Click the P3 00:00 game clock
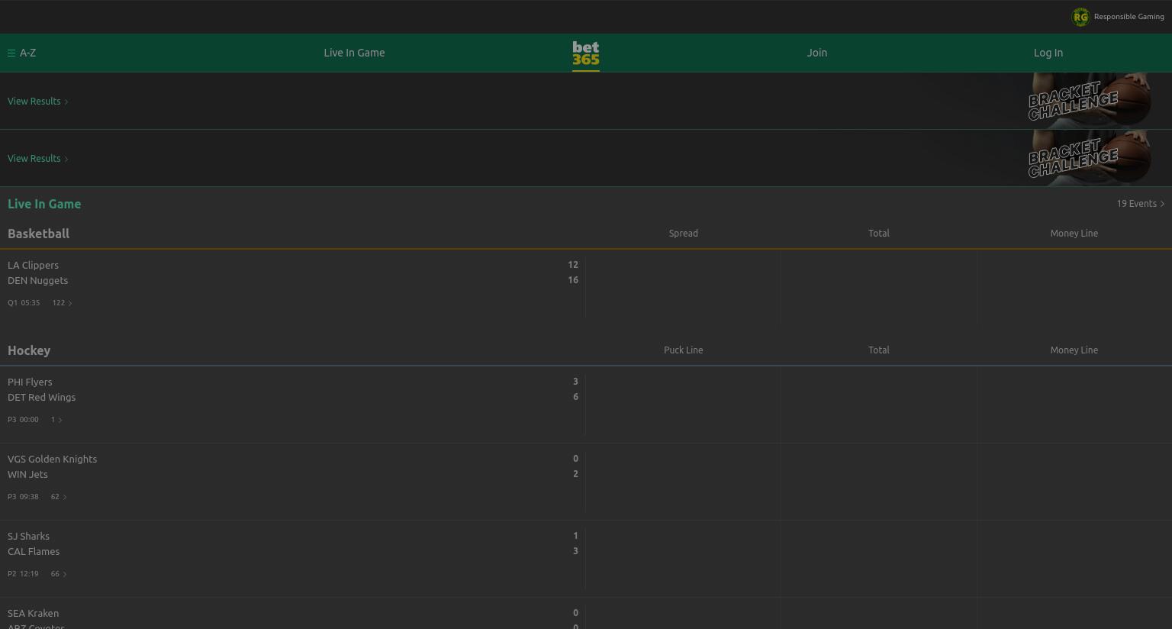 coord(23,420)
